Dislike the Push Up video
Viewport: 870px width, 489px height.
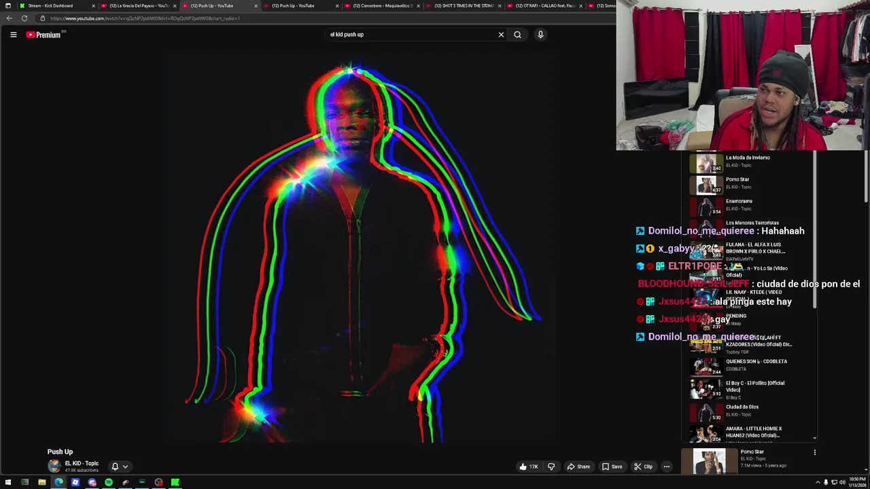point(551,467)
